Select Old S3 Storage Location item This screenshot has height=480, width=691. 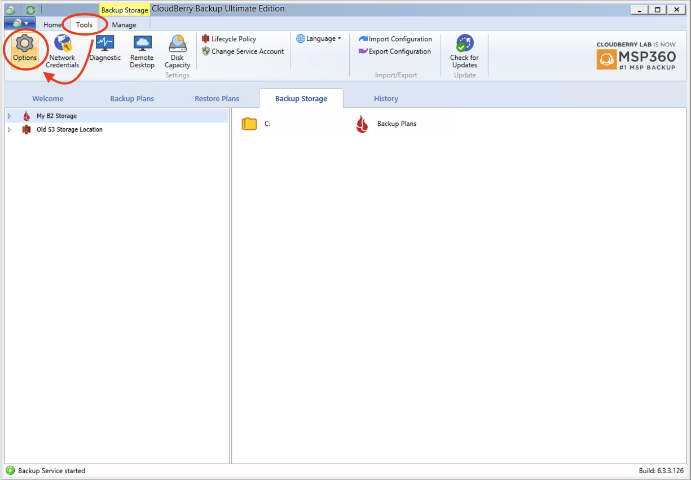[x=69, y=129]
